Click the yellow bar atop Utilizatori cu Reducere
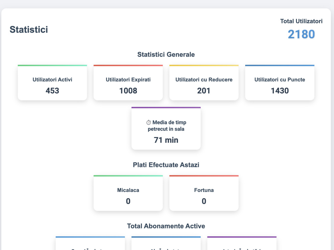The width and height of the screenshot is (334, 250). tap(204, 65)
